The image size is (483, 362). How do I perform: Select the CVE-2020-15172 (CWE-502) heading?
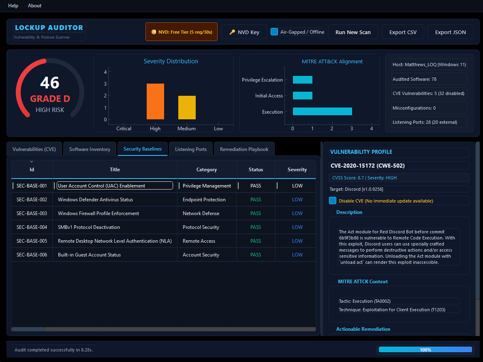click(368, 166)
